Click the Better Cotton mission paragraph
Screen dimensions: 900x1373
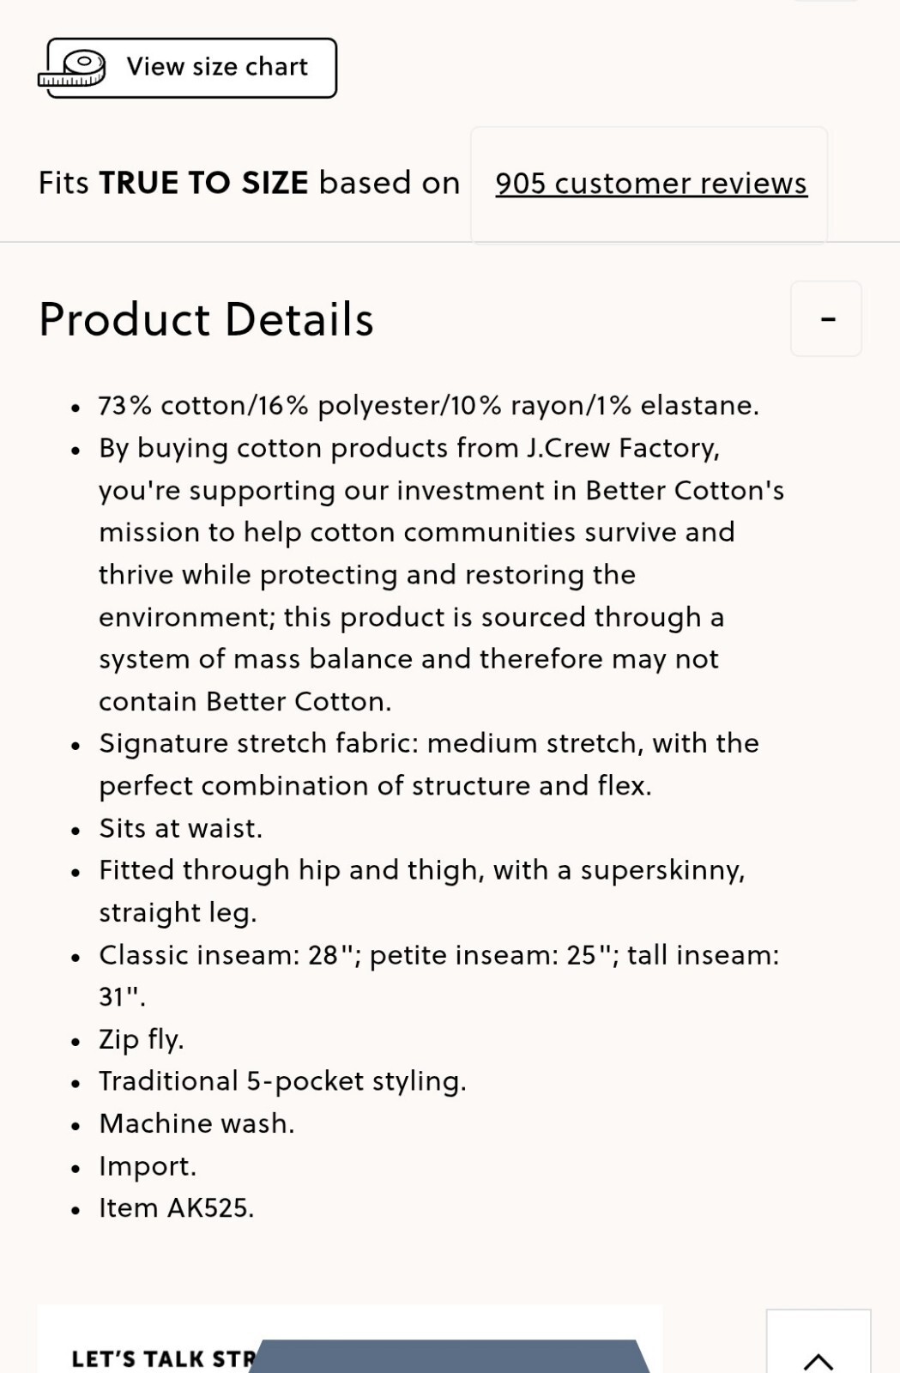(441, 575)
